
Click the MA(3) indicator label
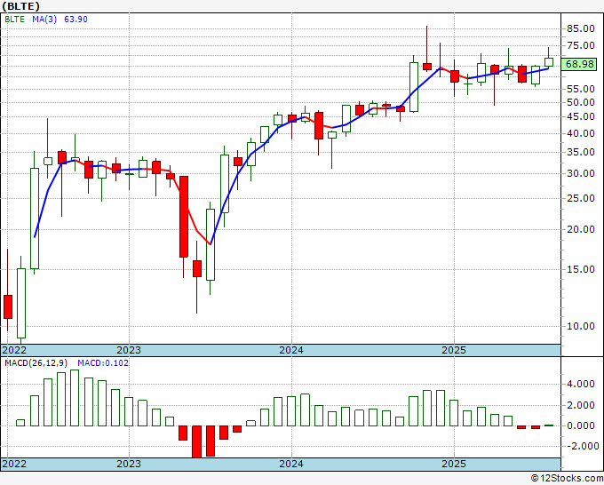click(x=44, y=20)
